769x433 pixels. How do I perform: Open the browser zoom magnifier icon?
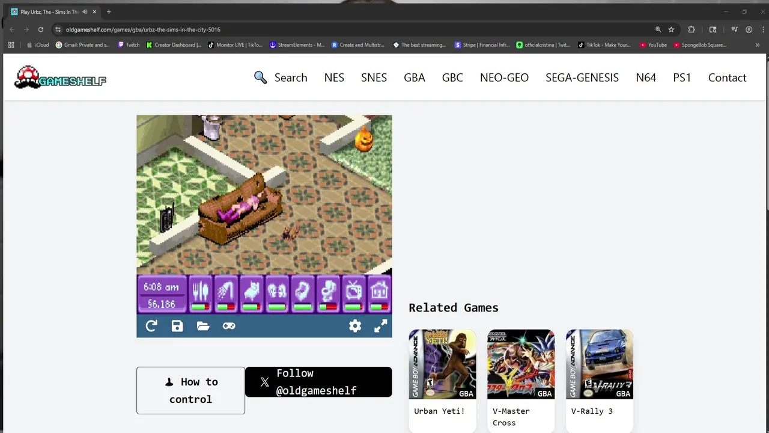click(x=658, y=29)
